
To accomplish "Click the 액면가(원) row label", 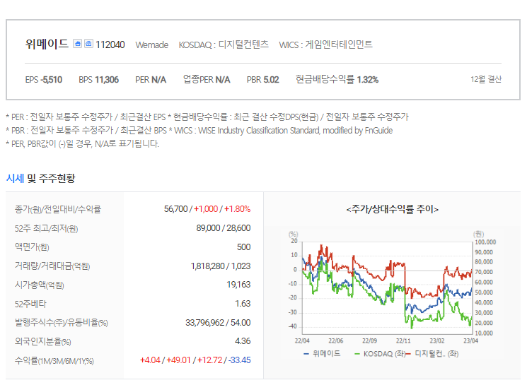I will click(x=32, y=247).
